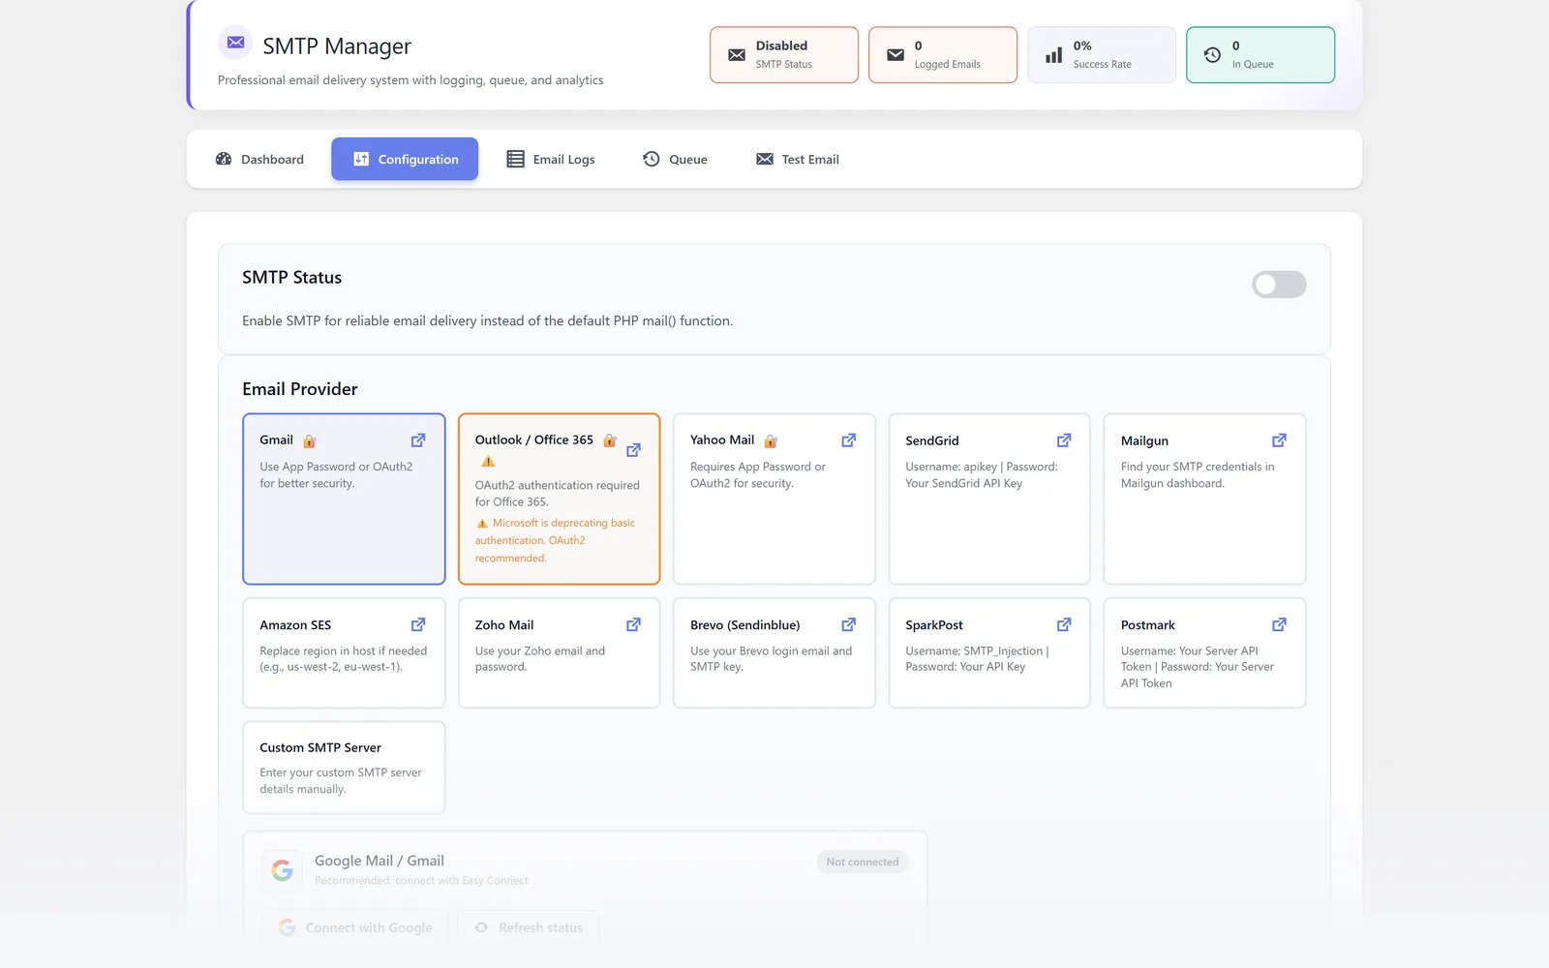Click the Email Provider heading

tap(300, 389)
